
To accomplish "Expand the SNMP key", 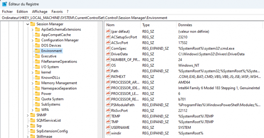I will click(28, 115).
